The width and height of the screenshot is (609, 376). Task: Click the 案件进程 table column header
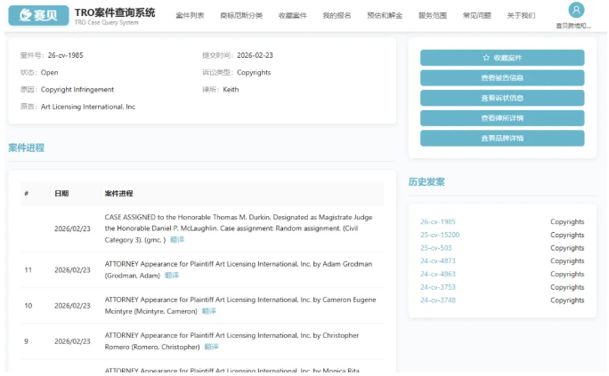pos(118,194)
